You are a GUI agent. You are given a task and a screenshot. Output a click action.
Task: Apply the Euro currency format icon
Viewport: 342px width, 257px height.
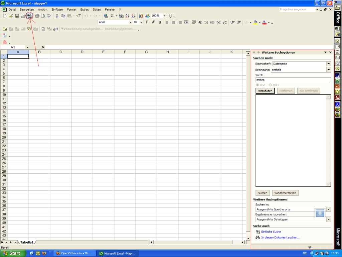(200, 22)
